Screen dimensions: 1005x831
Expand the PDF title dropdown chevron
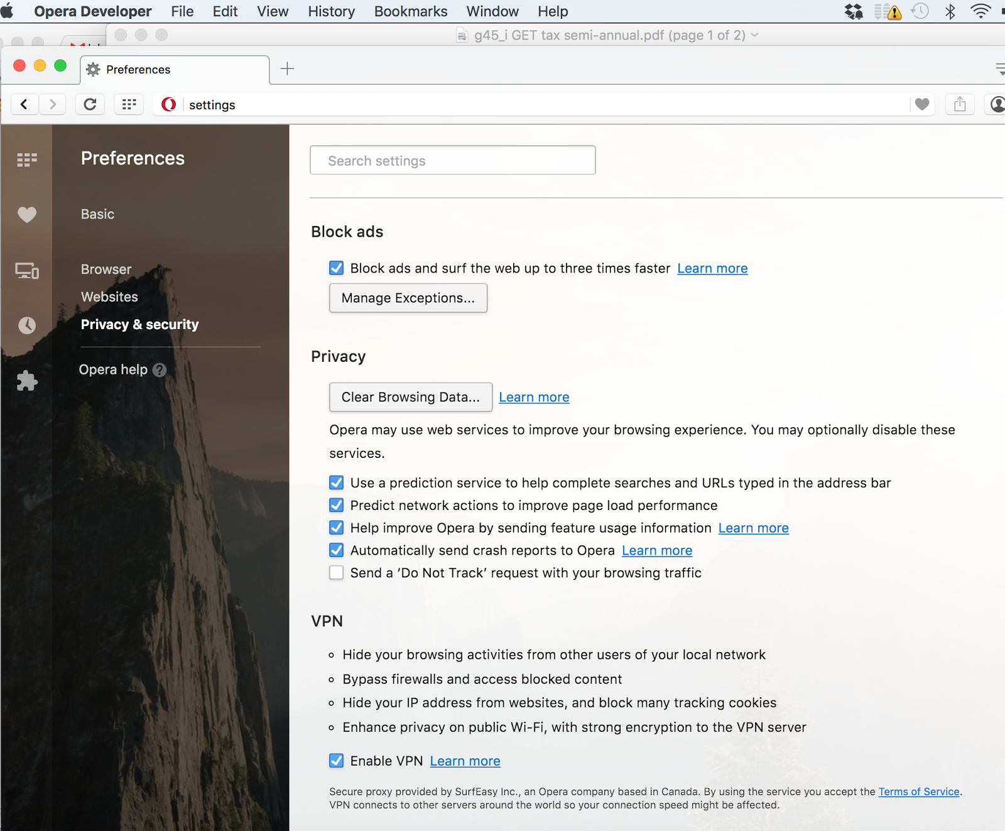coord(754,35)
